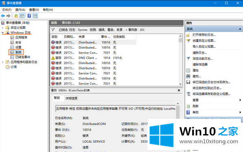Open the 帮助(H) menu
The height and width of the screenshot is (152, 243).
tap(48, 10)
